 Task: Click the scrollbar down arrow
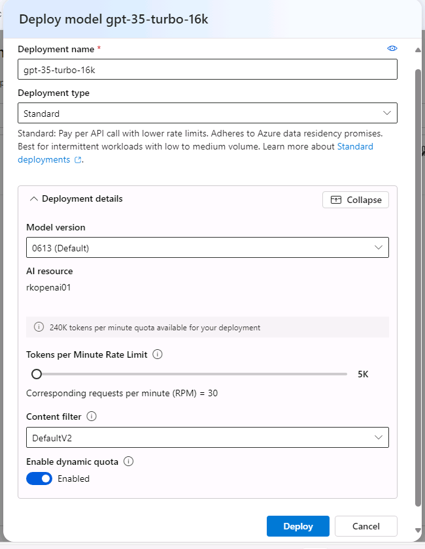tap(418, 530)
